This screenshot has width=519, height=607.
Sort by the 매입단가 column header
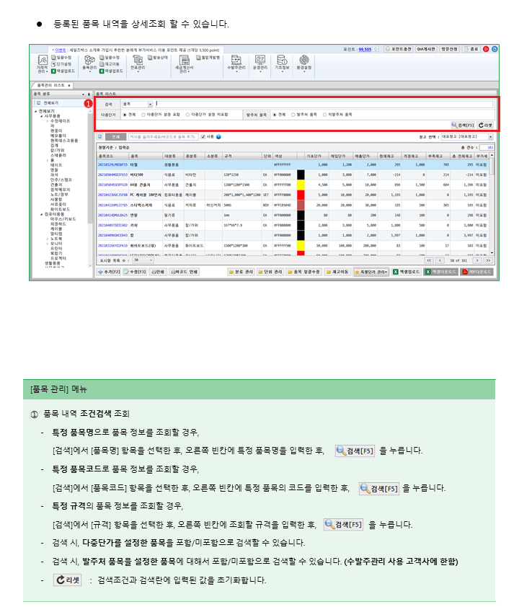[x=341, y=156]
